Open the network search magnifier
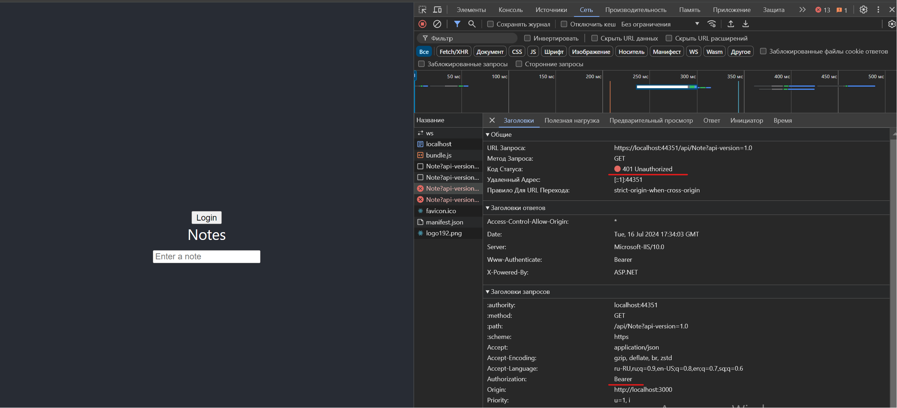The image size is (897, 408). pos(472,24)
